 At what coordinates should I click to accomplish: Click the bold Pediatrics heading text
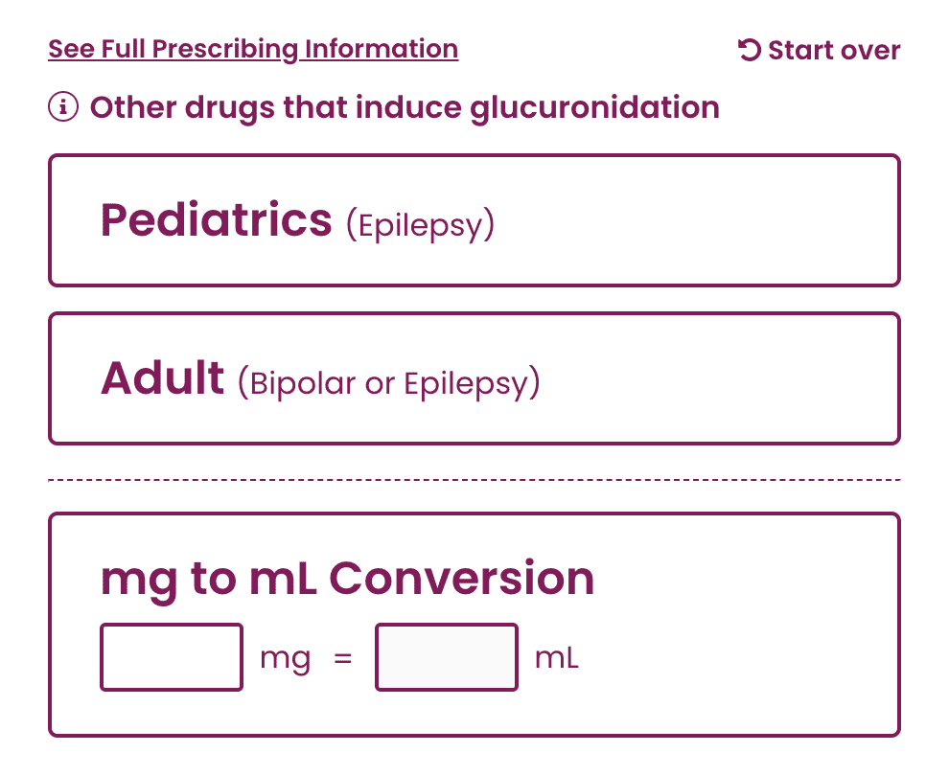pos(216,220)
